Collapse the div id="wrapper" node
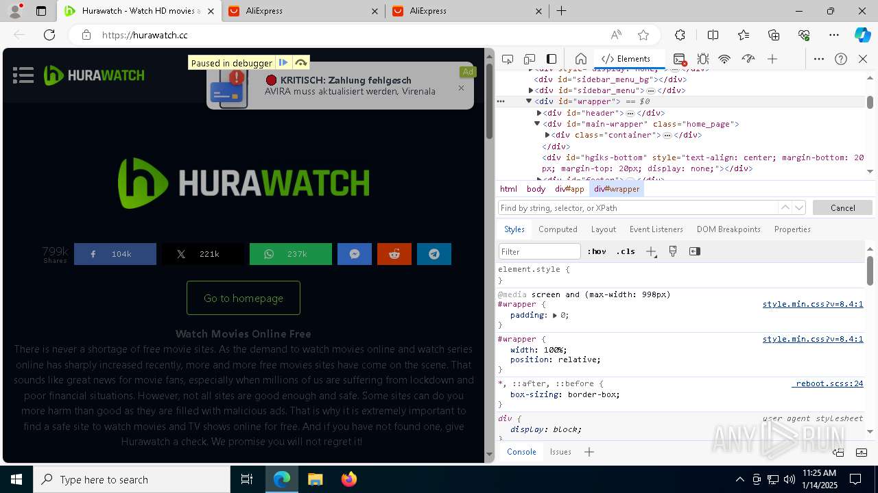This screenshot has height=493, width=878. pos(529,101)
